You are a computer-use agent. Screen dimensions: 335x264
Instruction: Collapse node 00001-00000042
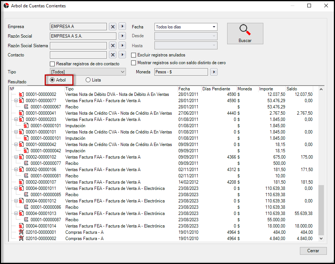click(16, 145)
